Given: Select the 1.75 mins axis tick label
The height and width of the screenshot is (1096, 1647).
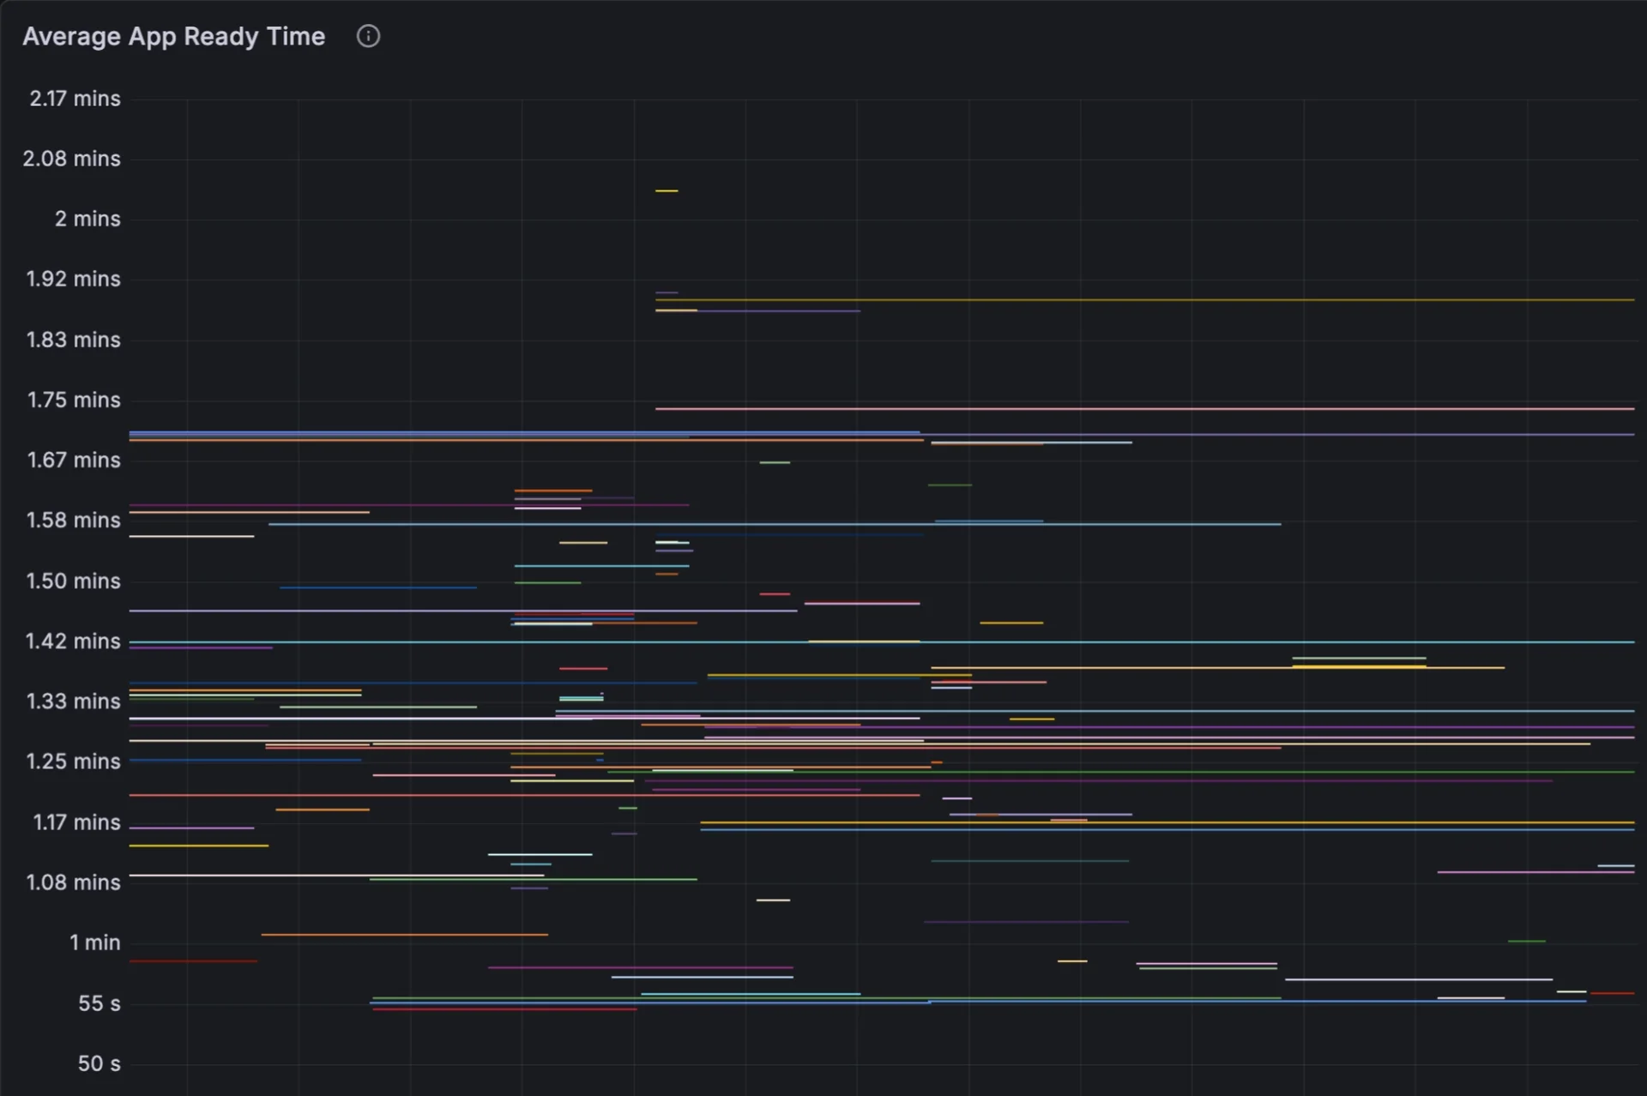Looking at the screenshot, I should click(74, 400).
